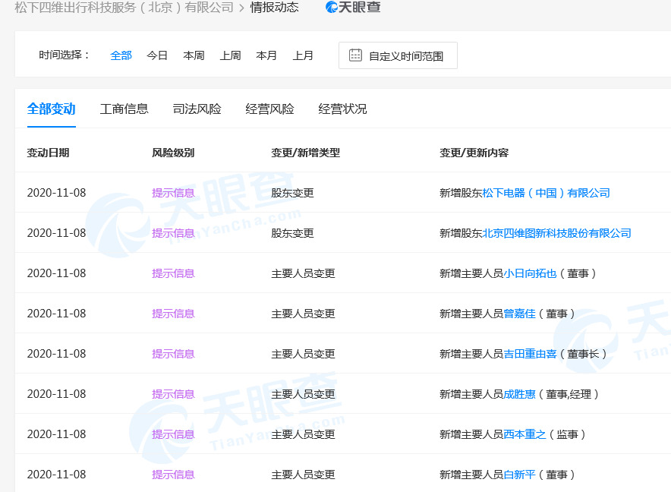Click 变更/更新内容 column header
671x492 pixels.
pos(474,153)
